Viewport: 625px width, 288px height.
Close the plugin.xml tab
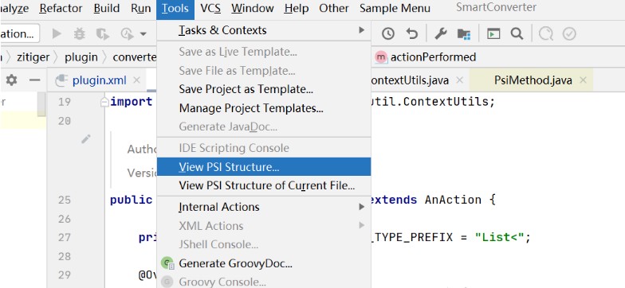137,80
